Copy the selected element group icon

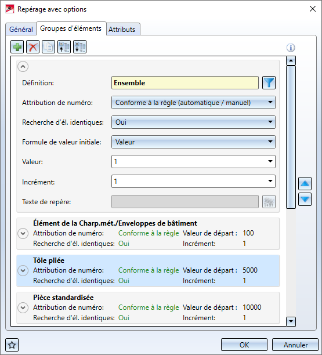pos(49,47)
